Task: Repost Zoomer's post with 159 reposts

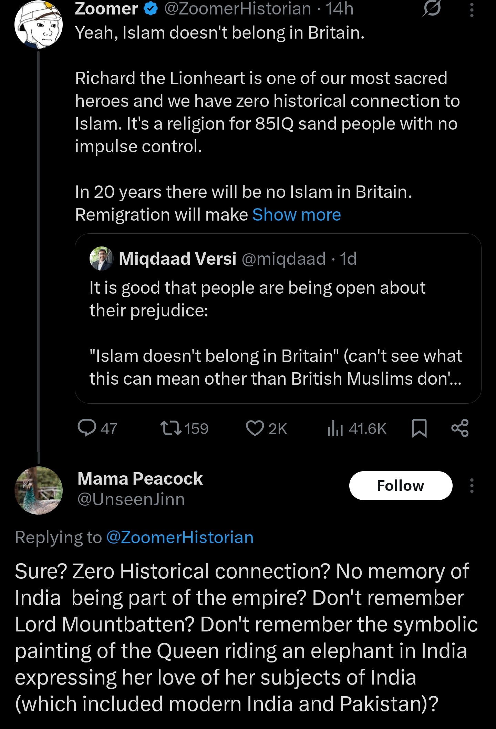Action: tap(171, 428)
